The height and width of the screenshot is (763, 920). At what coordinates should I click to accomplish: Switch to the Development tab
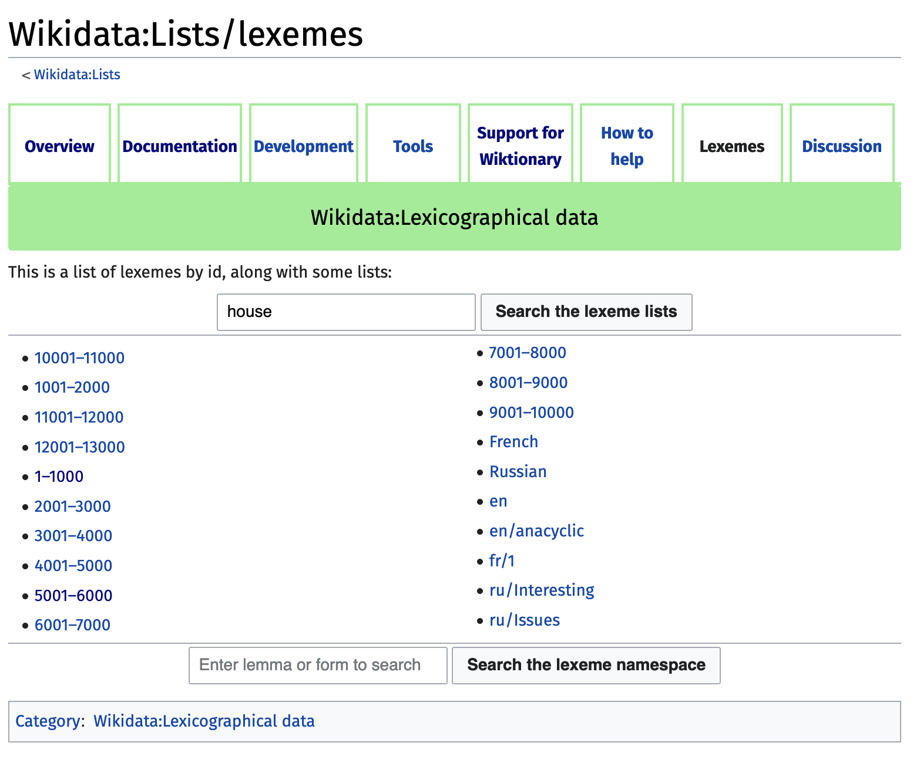click(304, 146)
